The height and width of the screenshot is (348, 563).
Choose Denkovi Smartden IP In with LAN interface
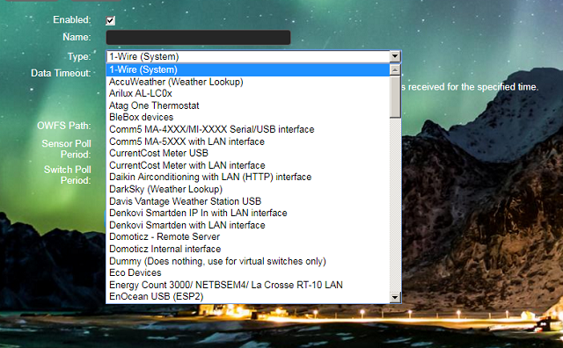click(x=248, y=213)
